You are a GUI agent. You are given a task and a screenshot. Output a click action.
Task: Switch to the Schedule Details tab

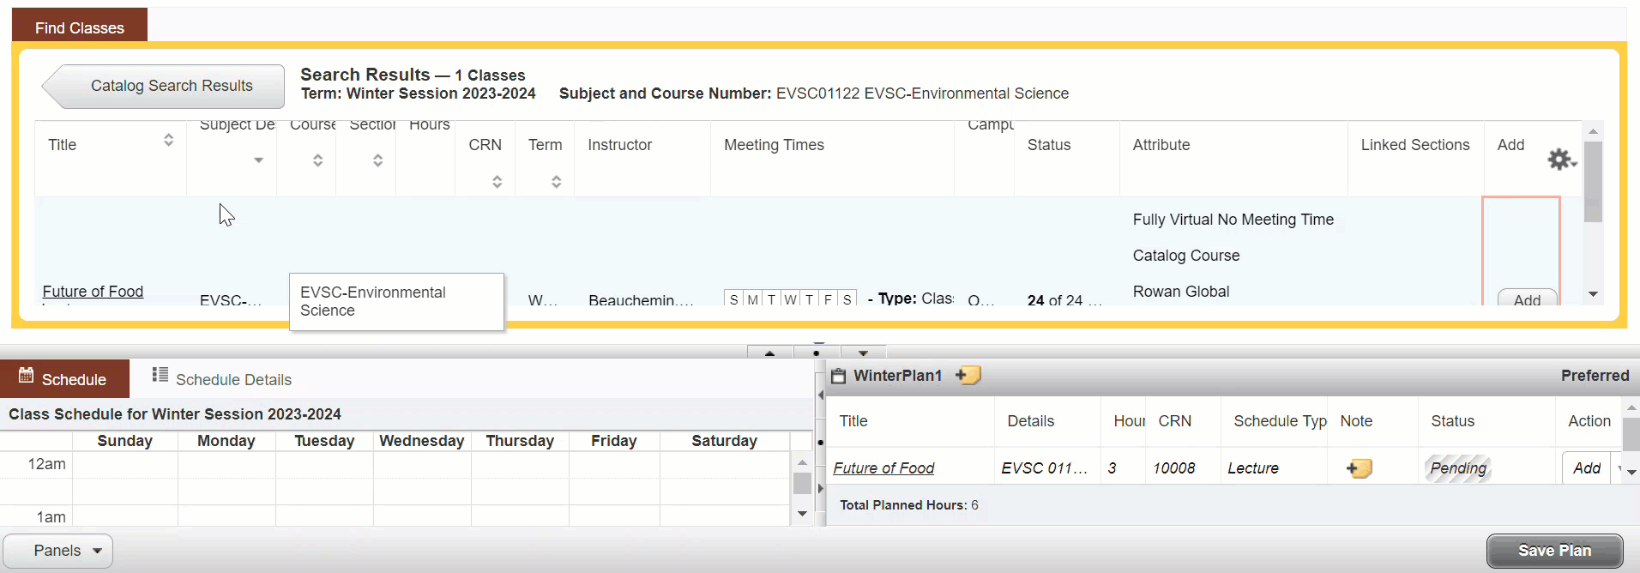[x=221, y=379]
